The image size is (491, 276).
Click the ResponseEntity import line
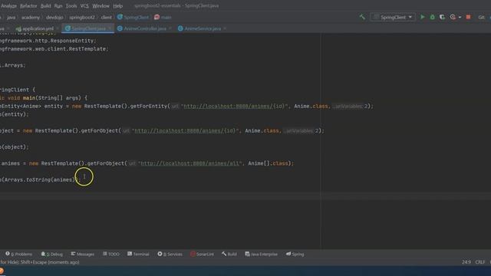[x=48, y=41]
